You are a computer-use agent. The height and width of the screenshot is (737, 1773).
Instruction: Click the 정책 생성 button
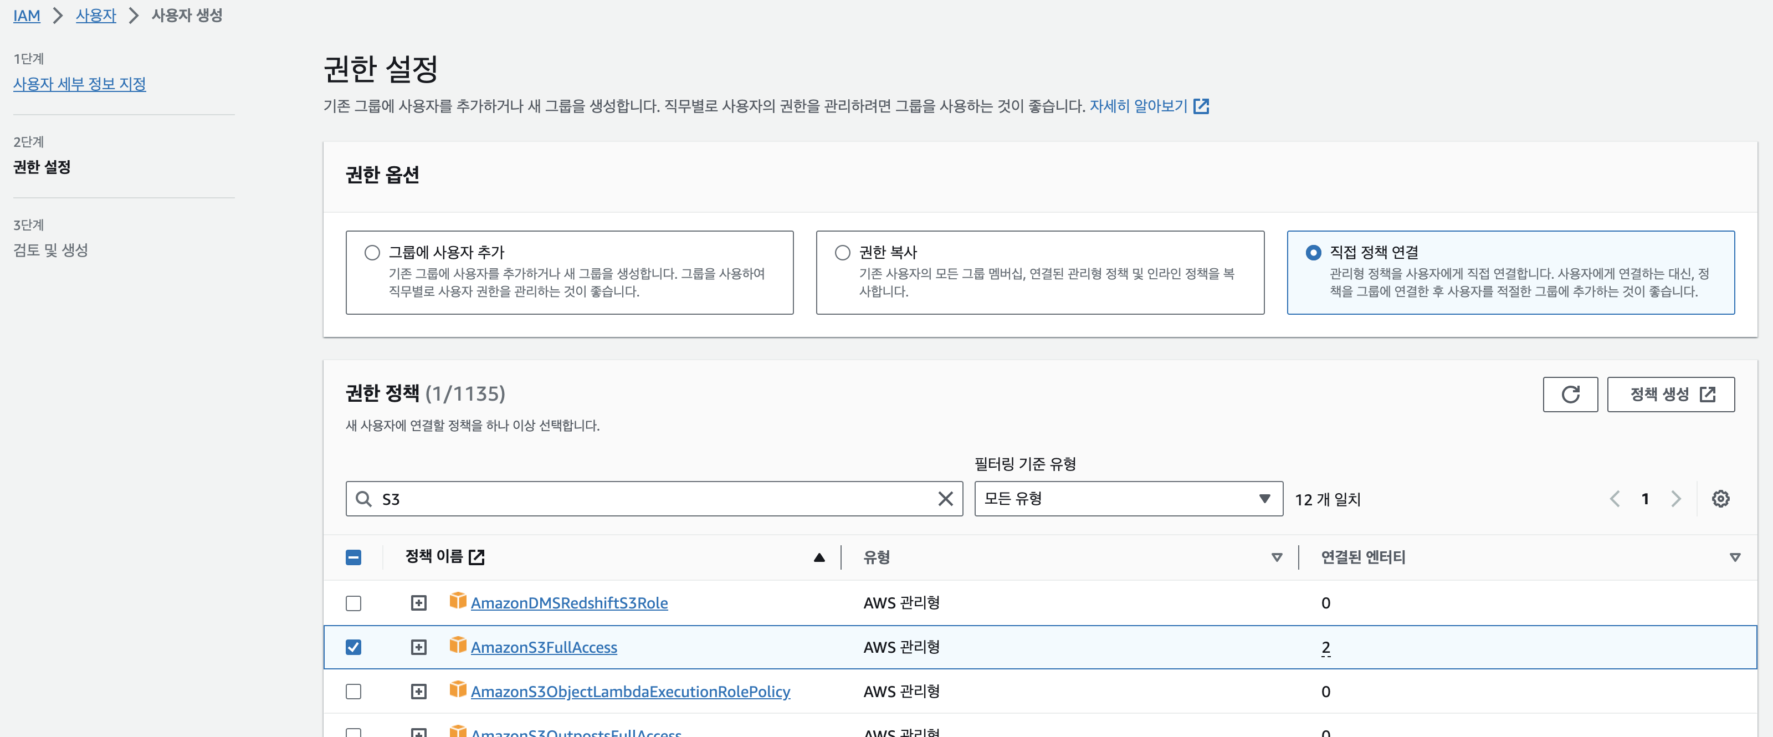pyautogui.click(x=1670, y=395)
